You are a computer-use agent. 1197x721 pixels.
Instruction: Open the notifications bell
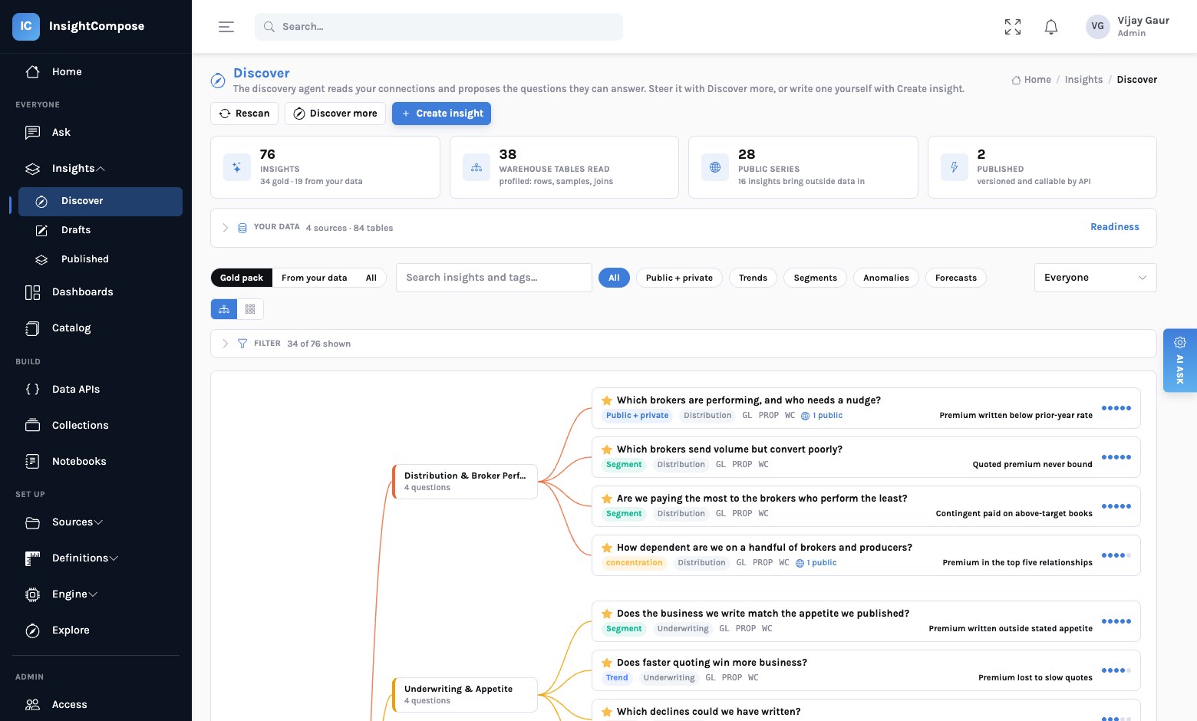point(1051,27)
